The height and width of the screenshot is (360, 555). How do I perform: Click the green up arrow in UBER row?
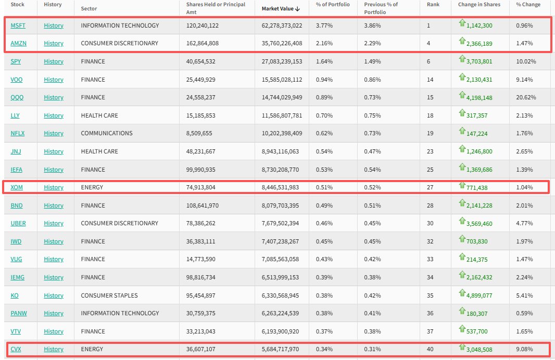[461, 221]
